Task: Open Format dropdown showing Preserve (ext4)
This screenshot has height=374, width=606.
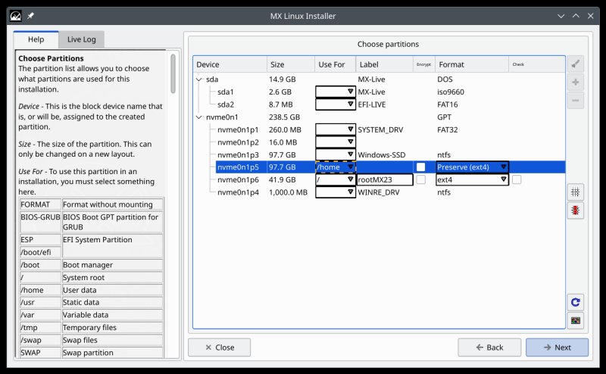Action: click(471, 167)
